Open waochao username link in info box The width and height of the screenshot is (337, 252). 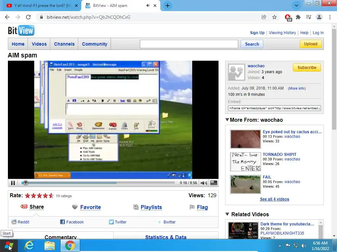256,66
